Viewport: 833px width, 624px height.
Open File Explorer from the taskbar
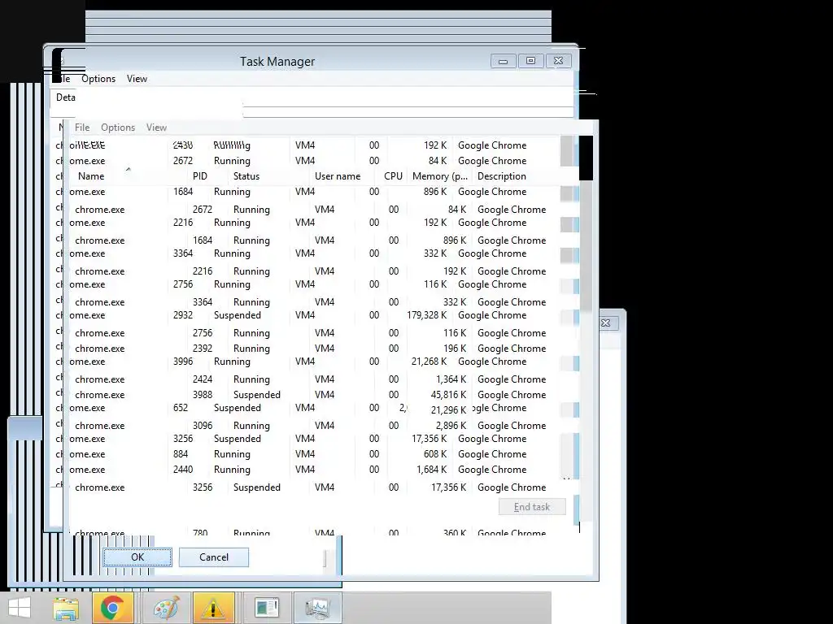(66, 608)
